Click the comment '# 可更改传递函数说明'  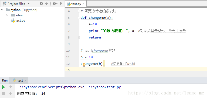click(99, 11)
